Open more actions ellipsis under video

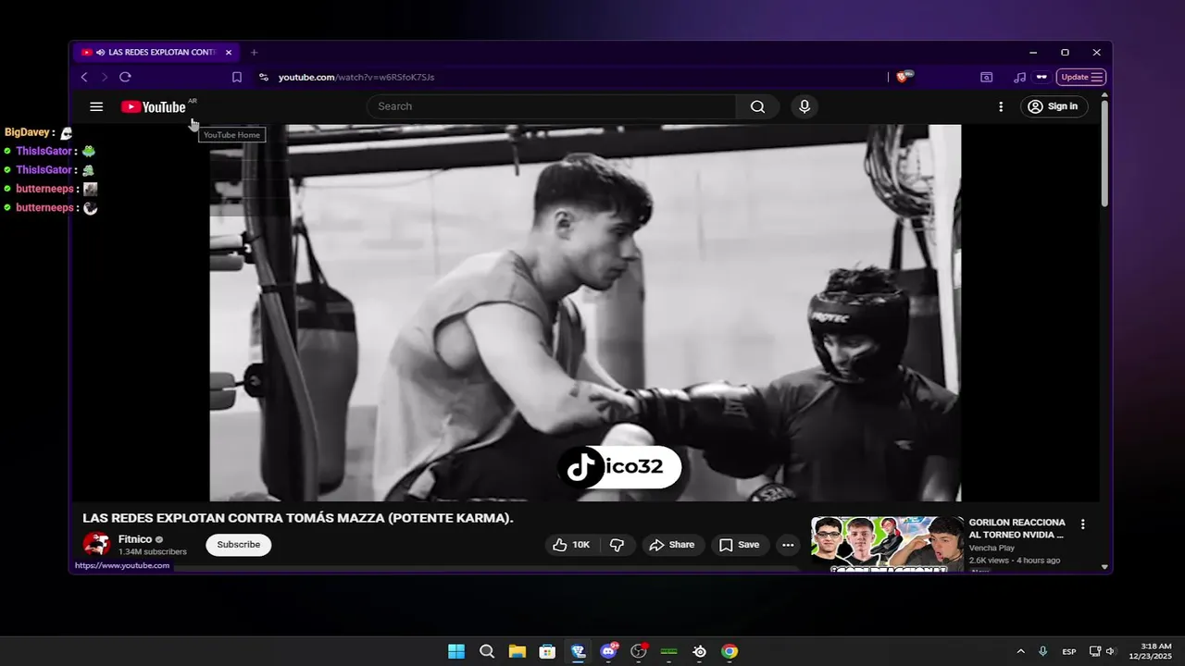(788, 545)
